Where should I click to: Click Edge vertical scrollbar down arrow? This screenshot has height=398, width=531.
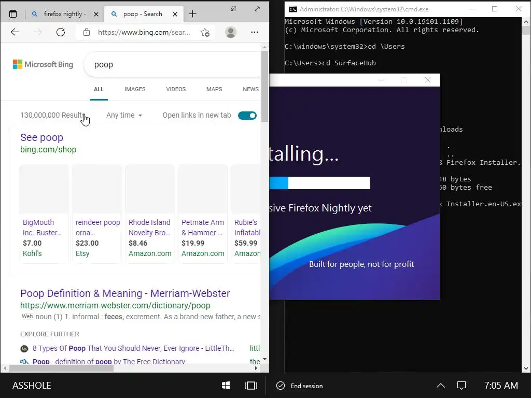coord(265,359)
